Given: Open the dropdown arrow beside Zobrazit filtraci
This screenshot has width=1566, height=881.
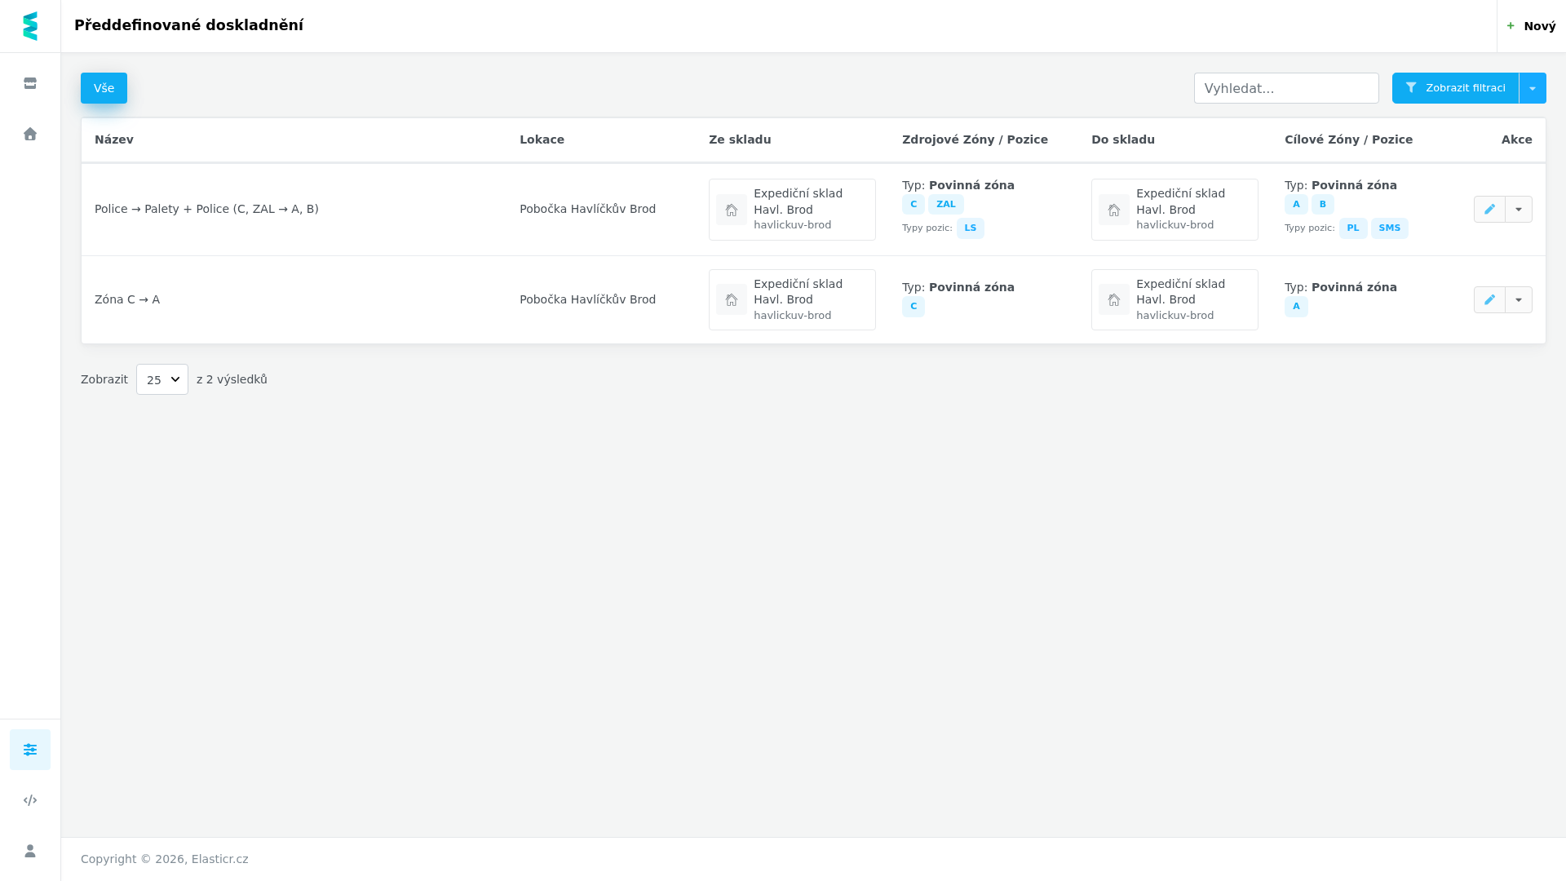Looking at the screenshot, I should point(1533,88).
